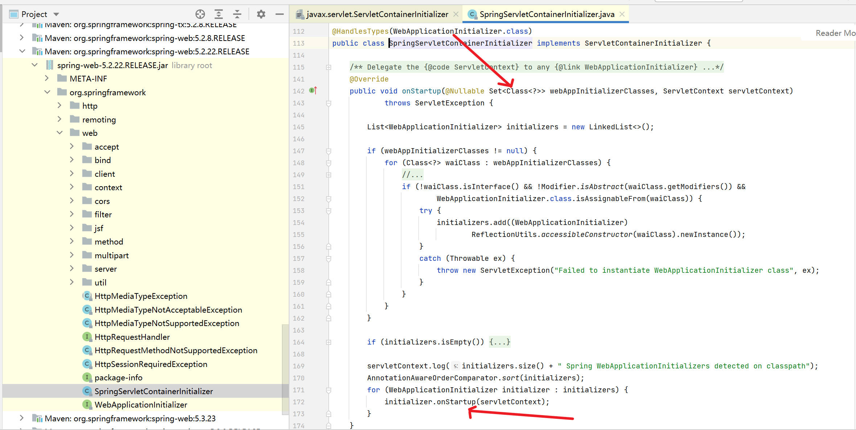The height and width of the screenshot is (430, 856).
Task: Open the Project panel settings gear
Action: (x=261, y=14)
